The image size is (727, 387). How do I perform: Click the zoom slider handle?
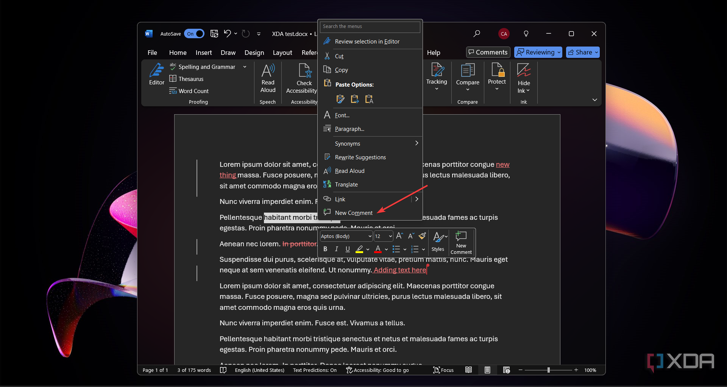click(x=548, y=370)
